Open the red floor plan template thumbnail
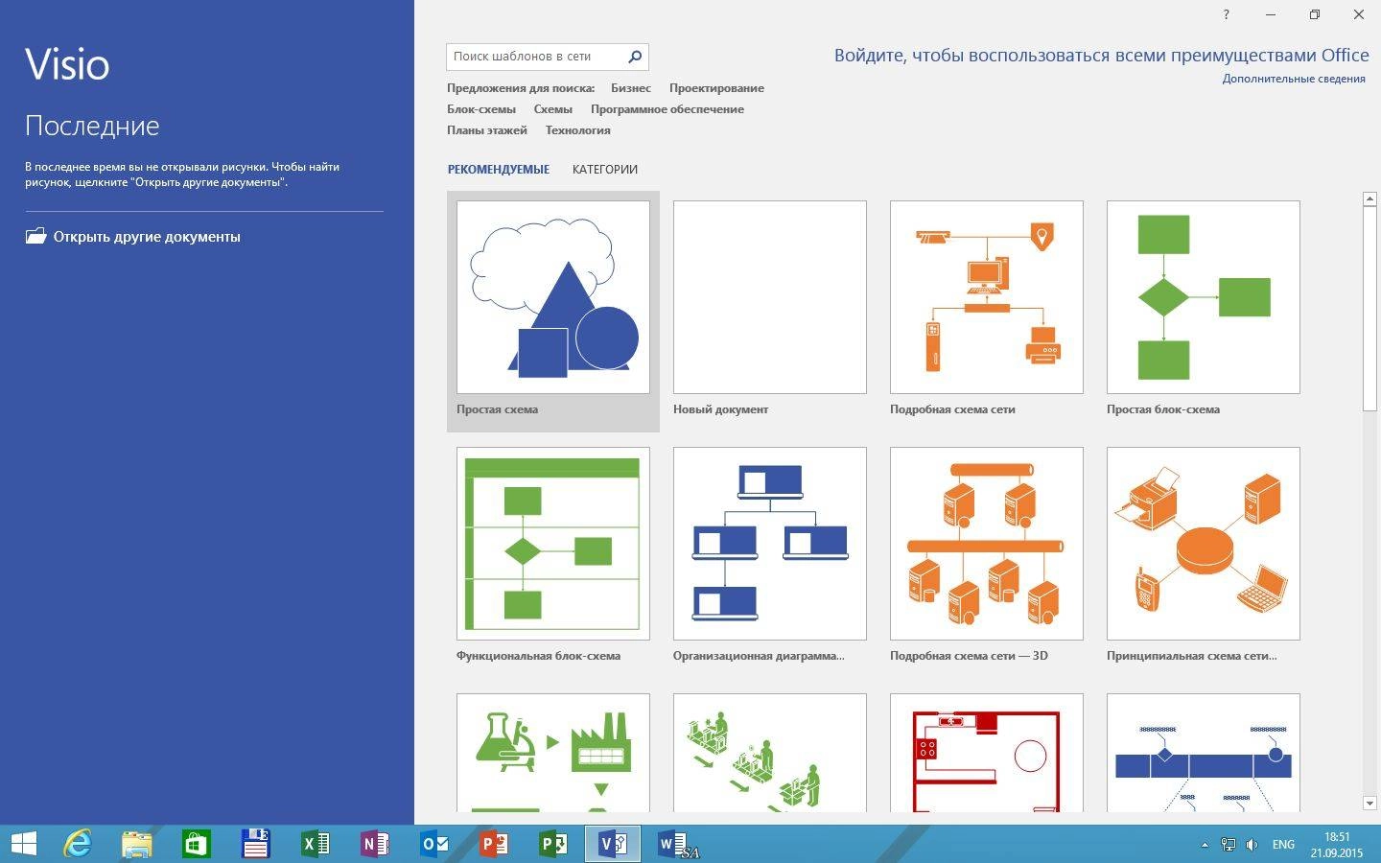1381x863 pixels. pos(987,753)
